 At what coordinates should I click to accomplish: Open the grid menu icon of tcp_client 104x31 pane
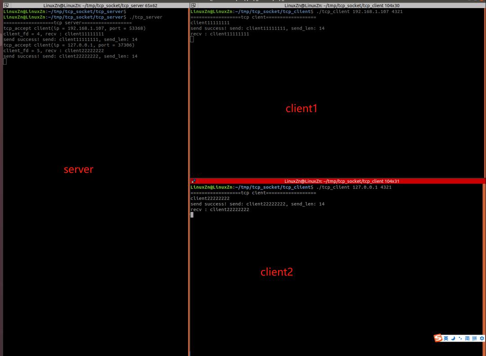[193, 181]
